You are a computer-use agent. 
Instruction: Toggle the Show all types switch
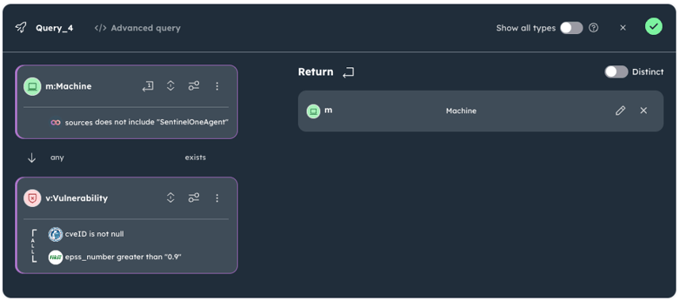[x=571, y=29]
